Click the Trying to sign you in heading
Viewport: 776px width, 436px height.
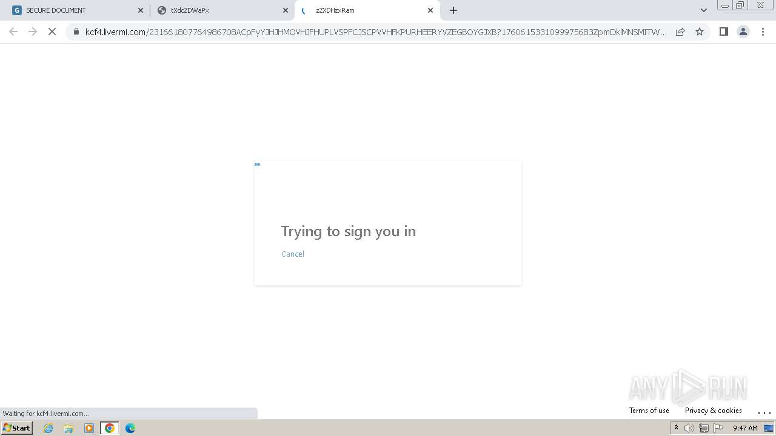tap(349, 231)
